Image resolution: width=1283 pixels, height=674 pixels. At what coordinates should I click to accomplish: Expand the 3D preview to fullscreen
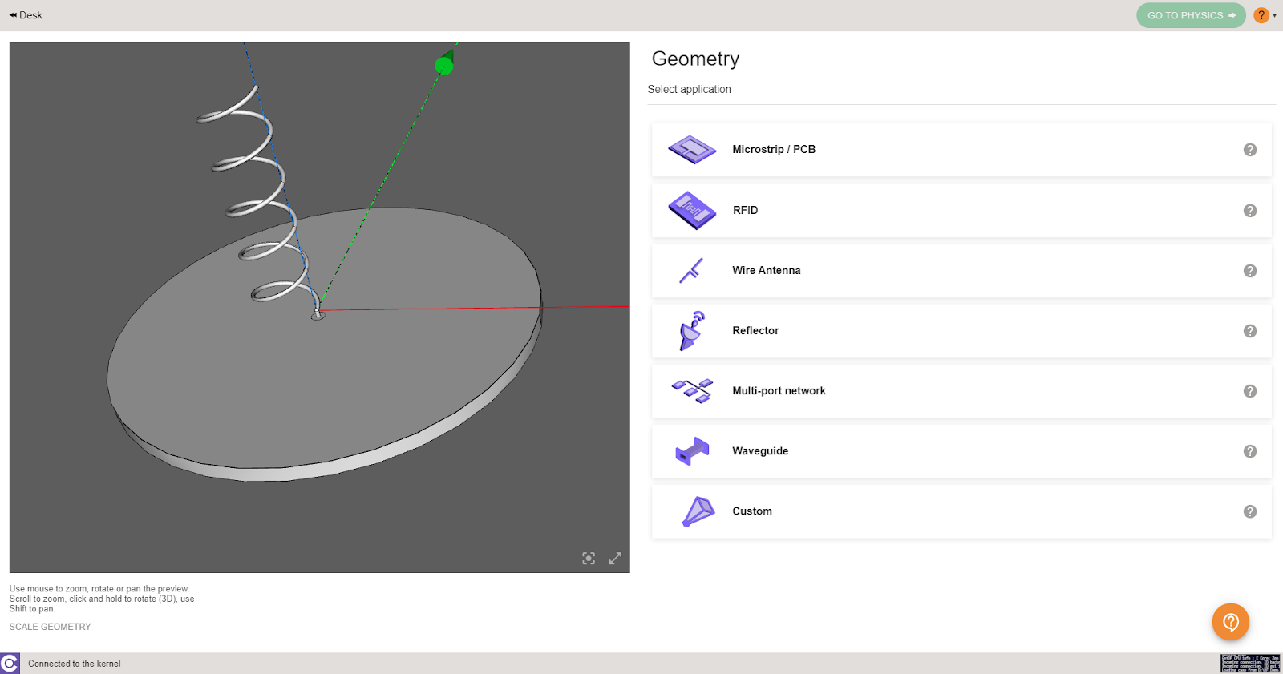click(x=615, y=559)
